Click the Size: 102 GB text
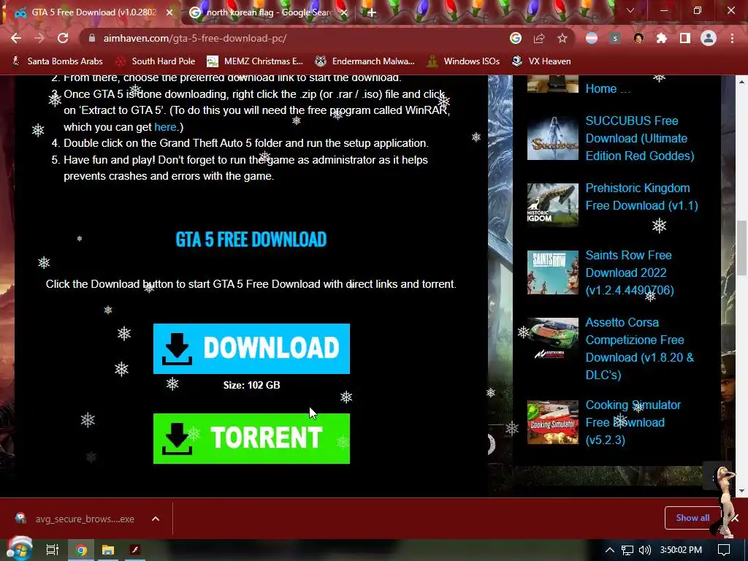 [x=251, y=385]
